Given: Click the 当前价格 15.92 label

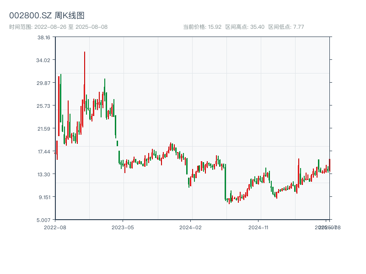Looking at the screenshot, I should click(x=202, y=27).
